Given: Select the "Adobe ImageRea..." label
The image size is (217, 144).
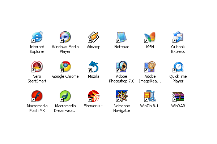Looking at the screenshot, I should tap(150, 79).
